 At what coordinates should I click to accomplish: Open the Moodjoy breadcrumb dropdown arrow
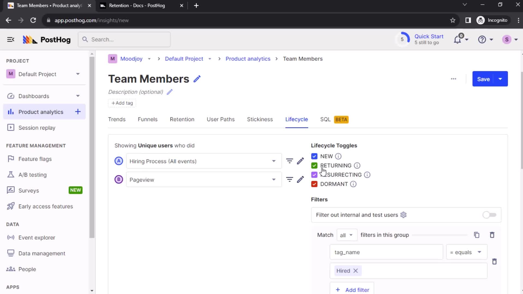pyautogui.click(x=149, y=59)
